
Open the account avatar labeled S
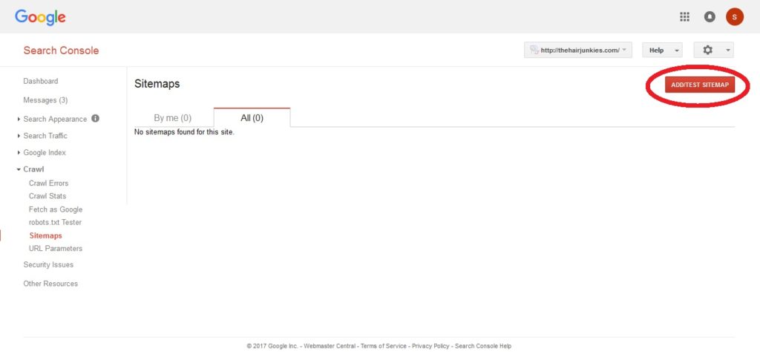click(734, 17)
